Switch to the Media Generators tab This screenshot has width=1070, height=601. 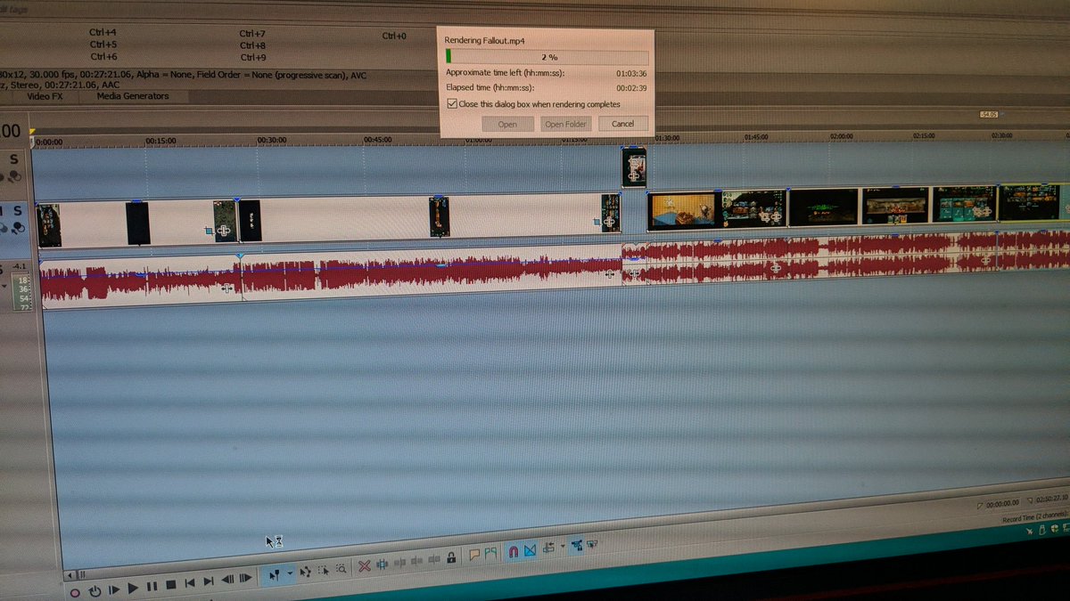133,95
